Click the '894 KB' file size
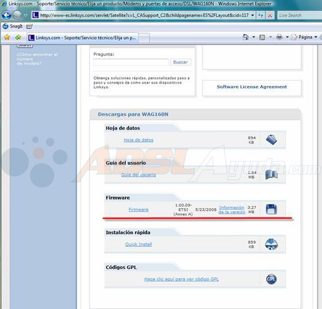 coord(252,140)
